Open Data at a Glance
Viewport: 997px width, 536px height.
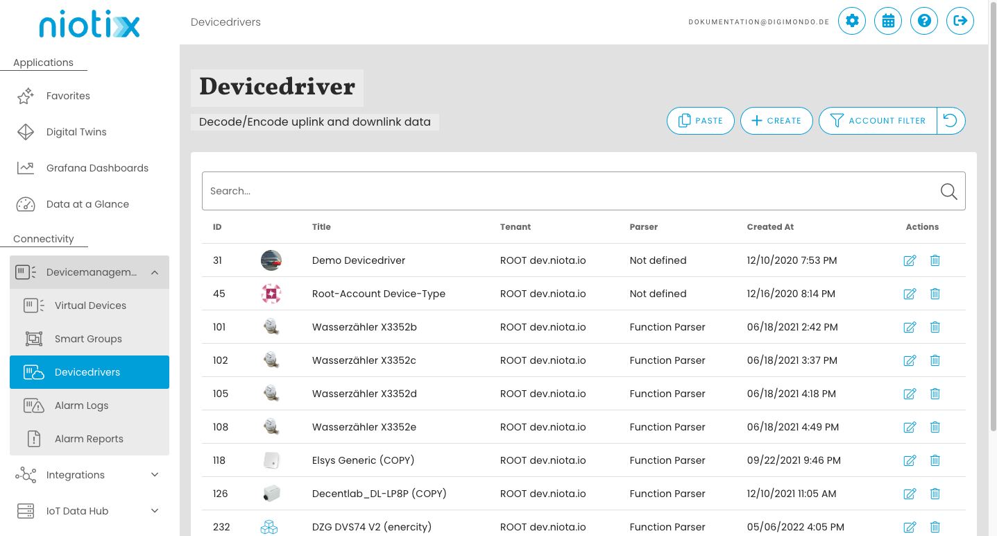(87, 204)
